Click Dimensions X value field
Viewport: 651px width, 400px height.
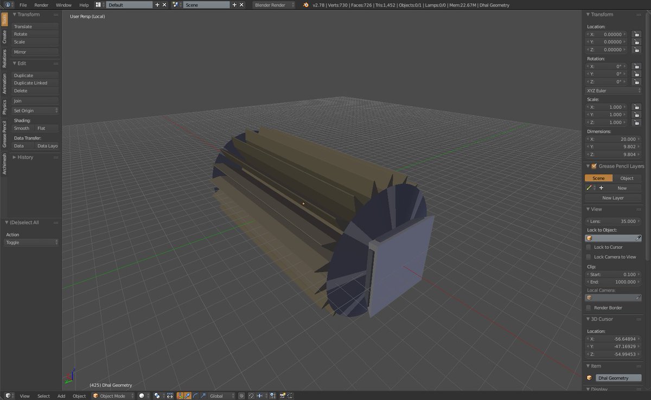click(x=613, y=139)
